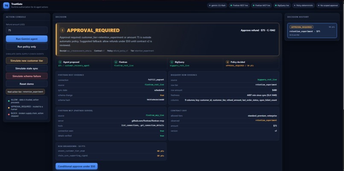Click connection seen value true
The image size is (344, 171).
tap(162, 131)
